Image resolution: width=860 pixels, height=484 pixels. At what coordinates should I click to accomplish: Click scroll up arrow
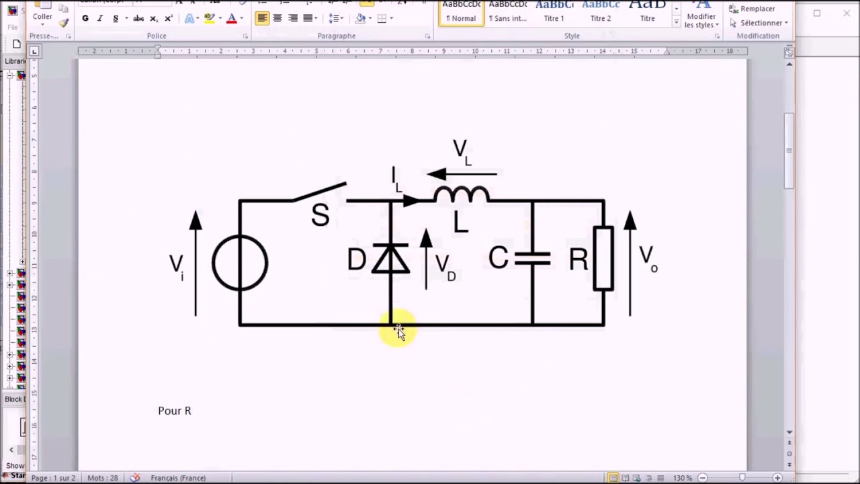789,64
